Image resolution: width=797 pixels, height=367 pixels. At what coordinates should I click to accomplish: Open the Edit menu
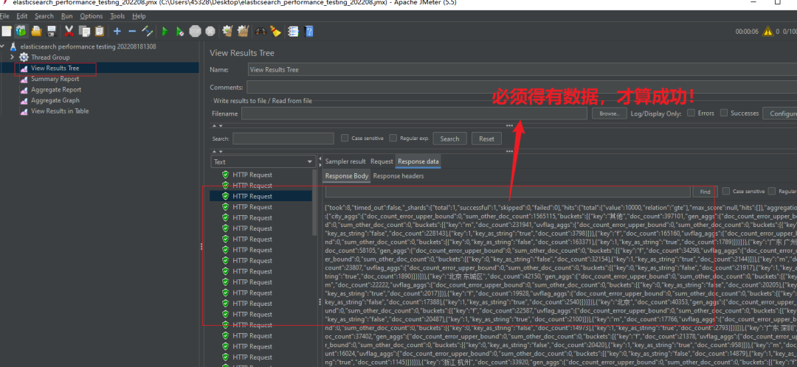coord(21,16)
